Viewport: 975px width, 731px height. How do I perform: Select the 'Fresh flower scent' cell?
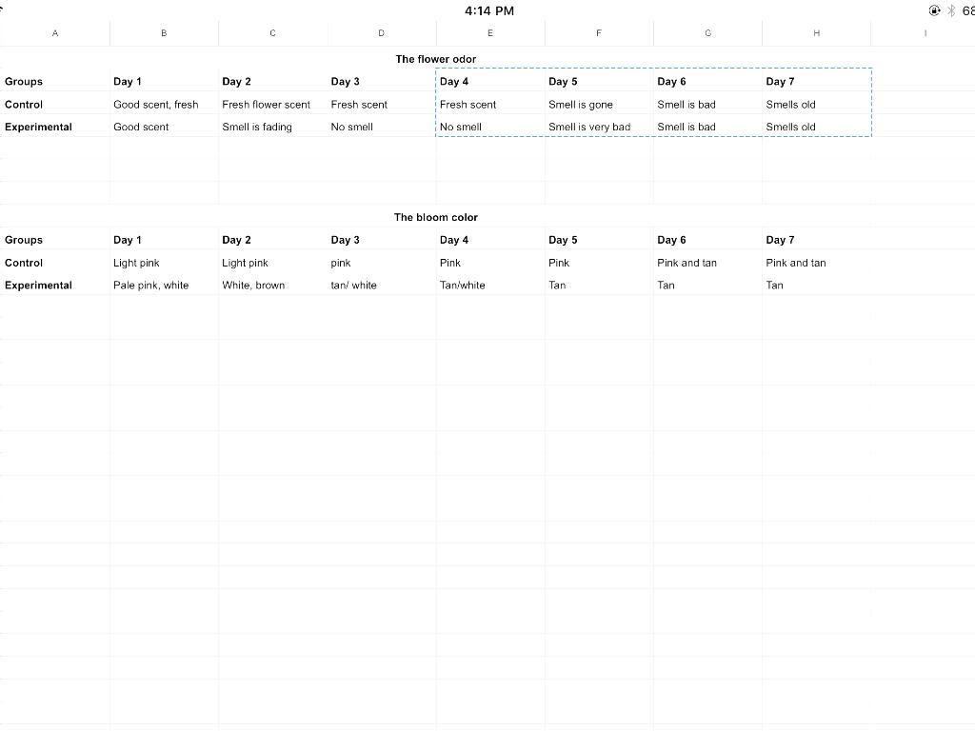(x=267, y=105)
